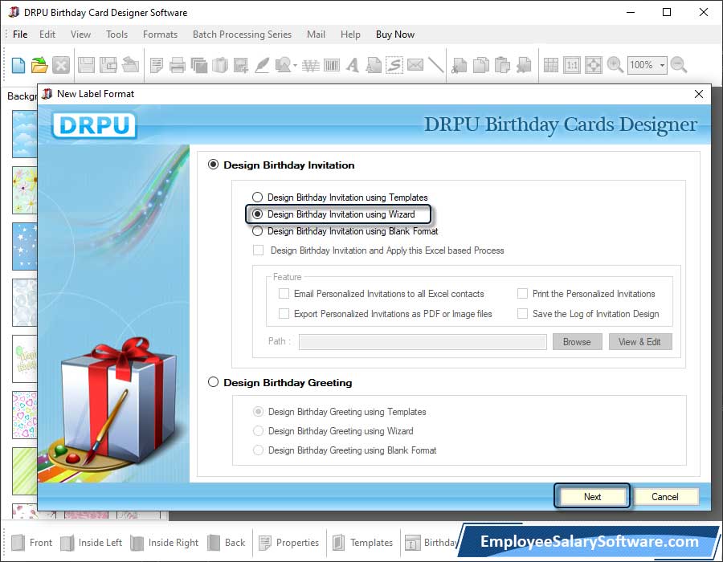Click the barcode tool icon
This screenshot has width=723, height=562.
(x=330, y=65)
